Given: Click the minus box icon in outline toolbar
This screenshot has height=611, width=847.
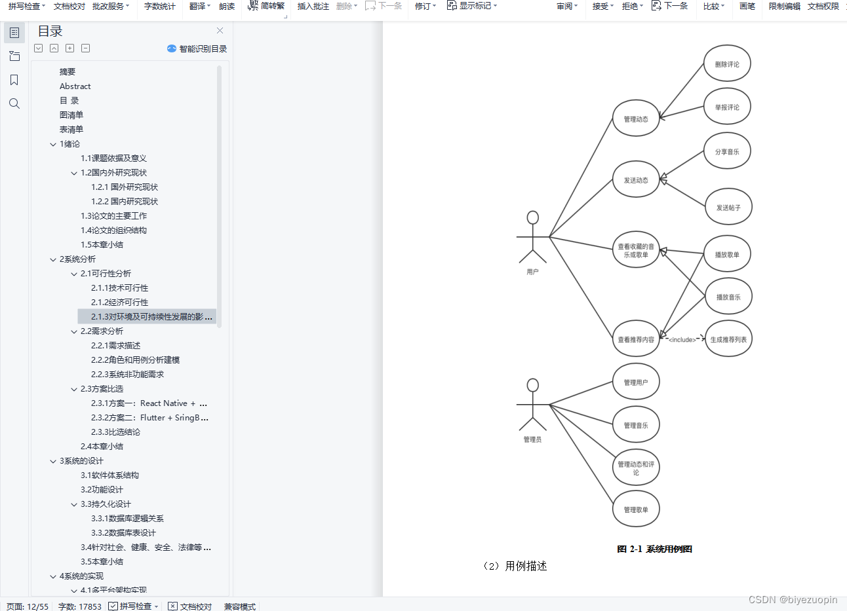Looking at the screenshot, I should 86,48.
